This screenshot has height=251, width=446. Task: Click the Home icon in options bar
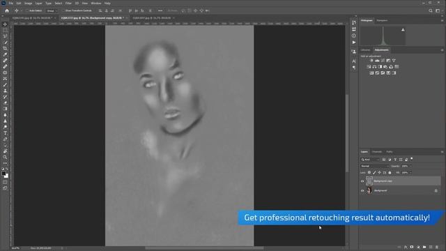point(7,11)
